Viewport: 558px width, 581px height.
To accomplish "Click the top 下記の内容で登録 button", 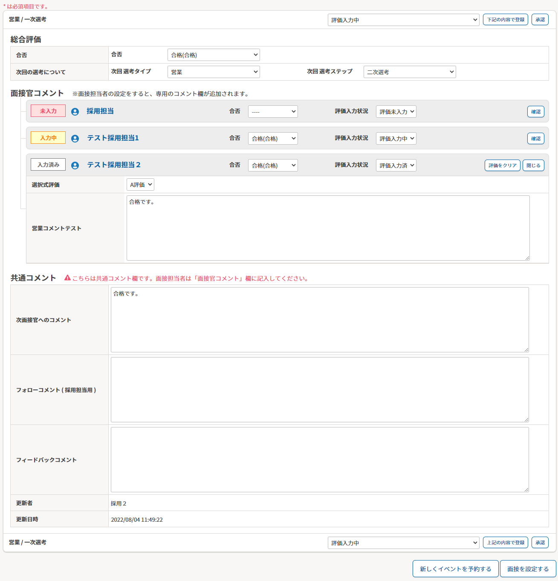I will click(506, 20).
